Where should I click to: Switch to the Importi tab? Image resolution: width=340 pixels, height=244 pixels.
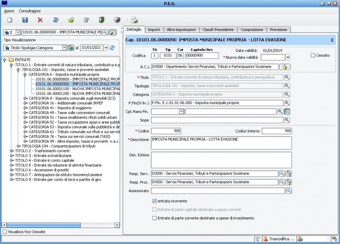pos(154,30)
